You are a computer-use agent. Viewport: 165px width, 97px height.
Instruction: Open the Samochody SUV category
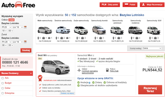pos(154,21)
